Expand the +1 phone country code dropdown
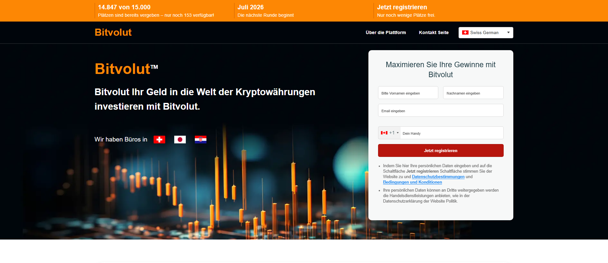 click(390, 133)
